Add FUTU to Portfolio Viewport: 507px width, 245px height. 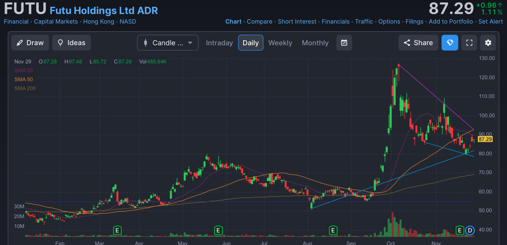451,22
